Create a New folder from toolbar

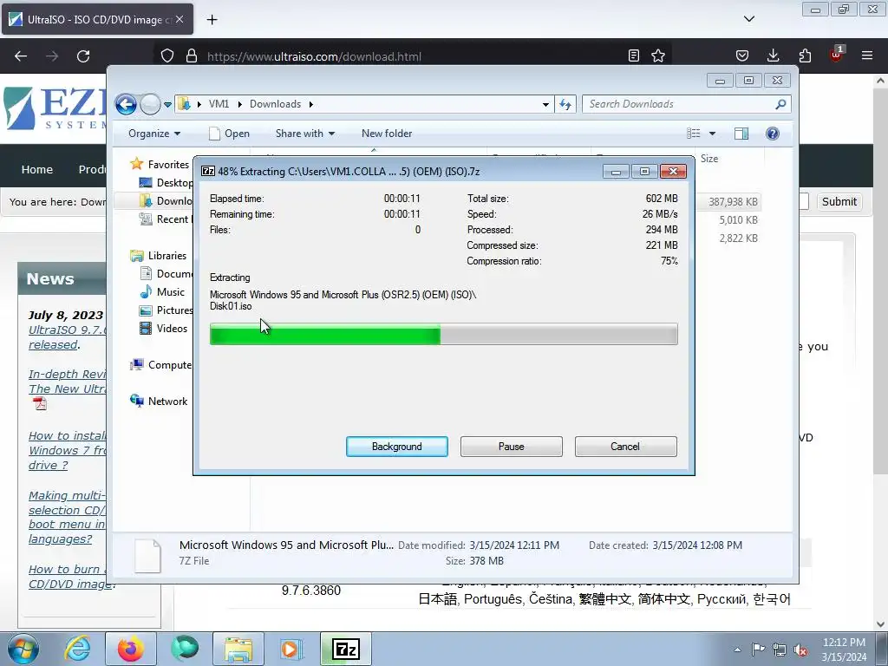click(387, 134)
